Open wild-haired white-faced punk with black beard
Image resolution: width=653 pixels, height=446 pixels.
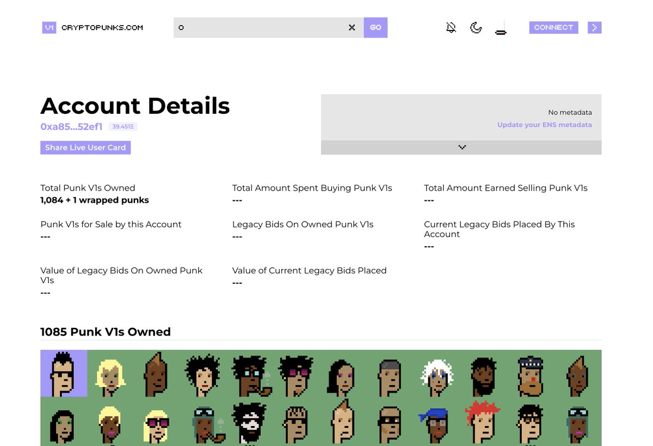tap(251, 421)
